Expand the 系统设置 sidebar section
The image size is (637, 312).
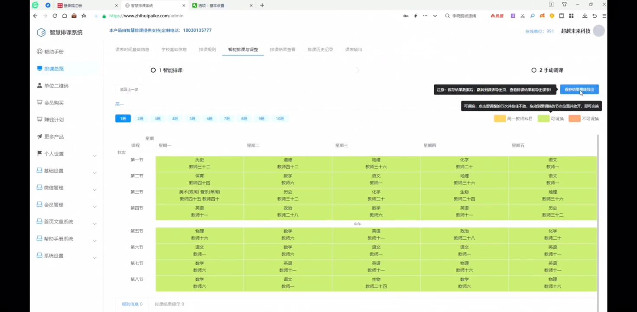point(53,256)
